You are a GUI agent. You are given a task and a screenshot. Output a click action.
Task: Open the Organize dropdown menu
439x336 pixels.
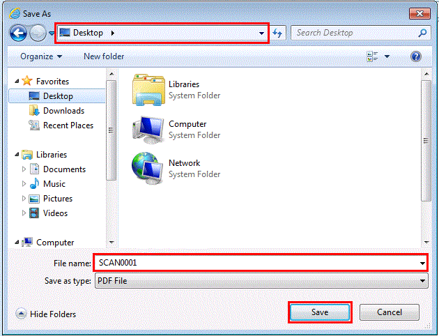tap(41, 56)
